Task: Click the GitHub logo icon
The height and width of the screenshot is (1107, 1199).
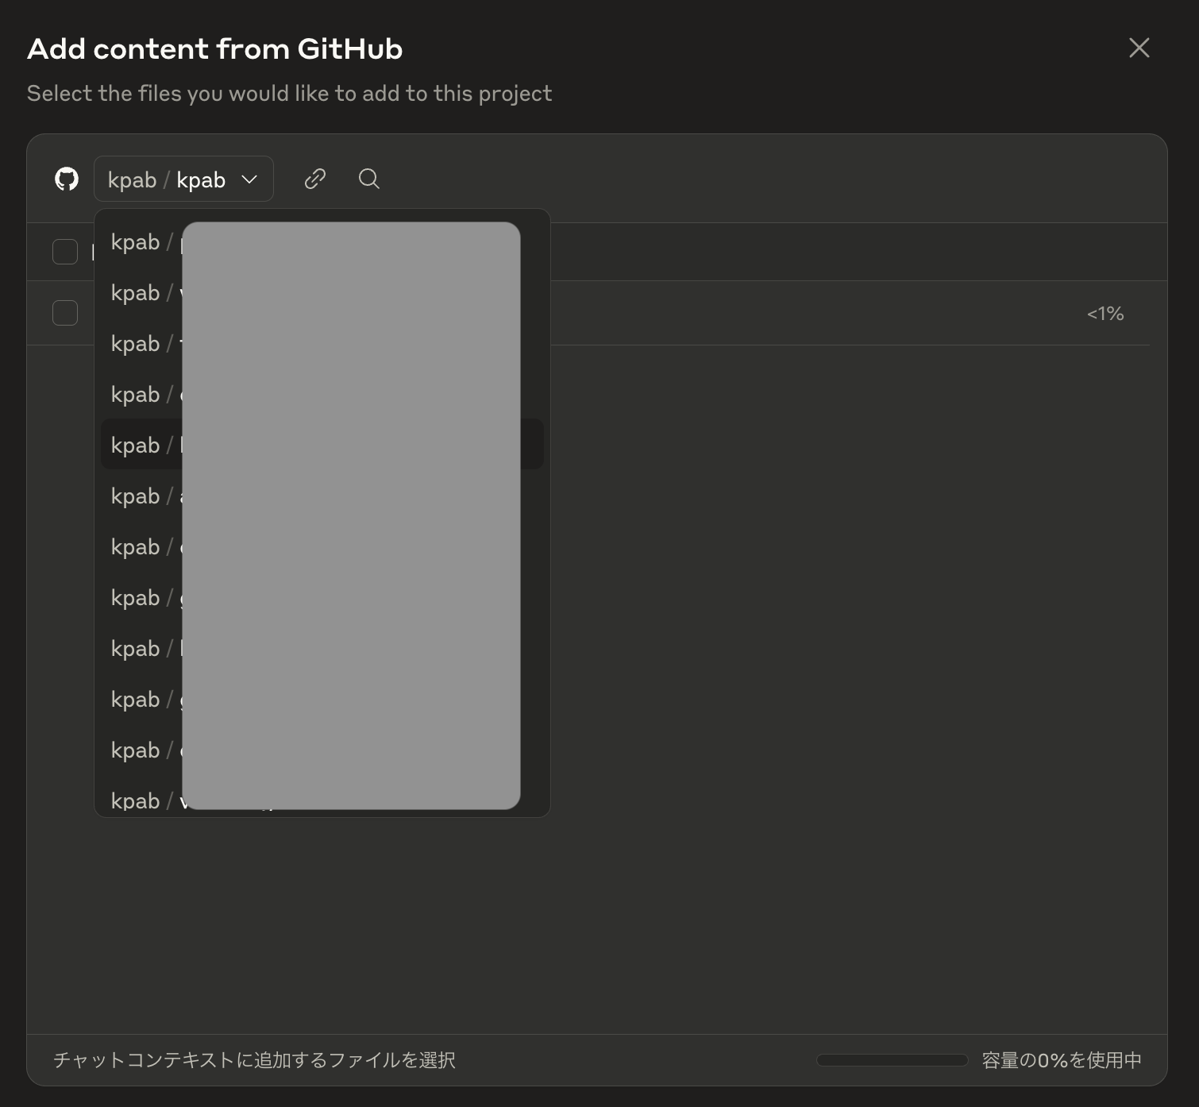Action: [x=67, y=179]
